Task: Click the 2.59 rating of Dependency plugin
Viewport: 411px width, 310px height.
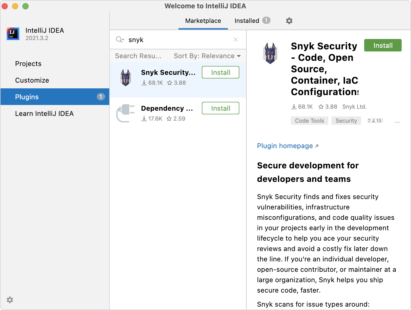Action: (176, 118)
